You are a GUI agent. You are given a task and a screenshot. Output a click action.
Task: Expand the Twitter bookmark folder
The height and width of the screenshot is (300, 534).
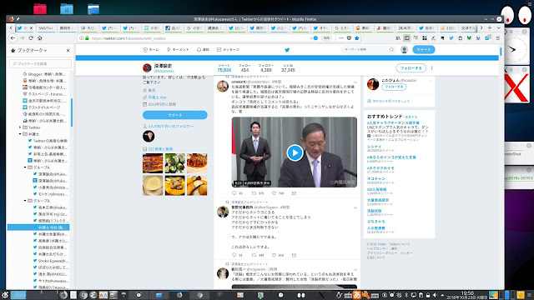click(x=20, y=127)
